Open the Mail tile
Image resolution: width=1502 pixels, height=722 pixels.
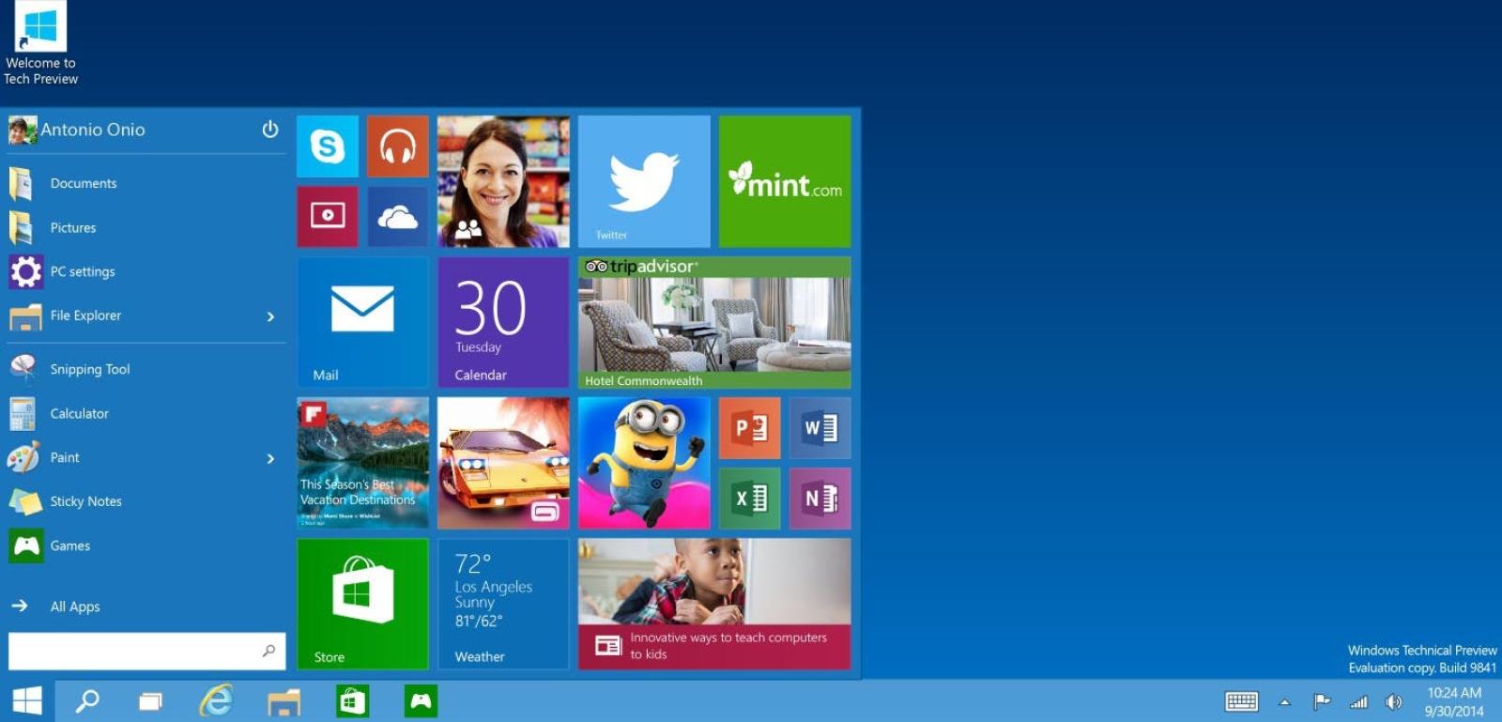coord(362,322)
